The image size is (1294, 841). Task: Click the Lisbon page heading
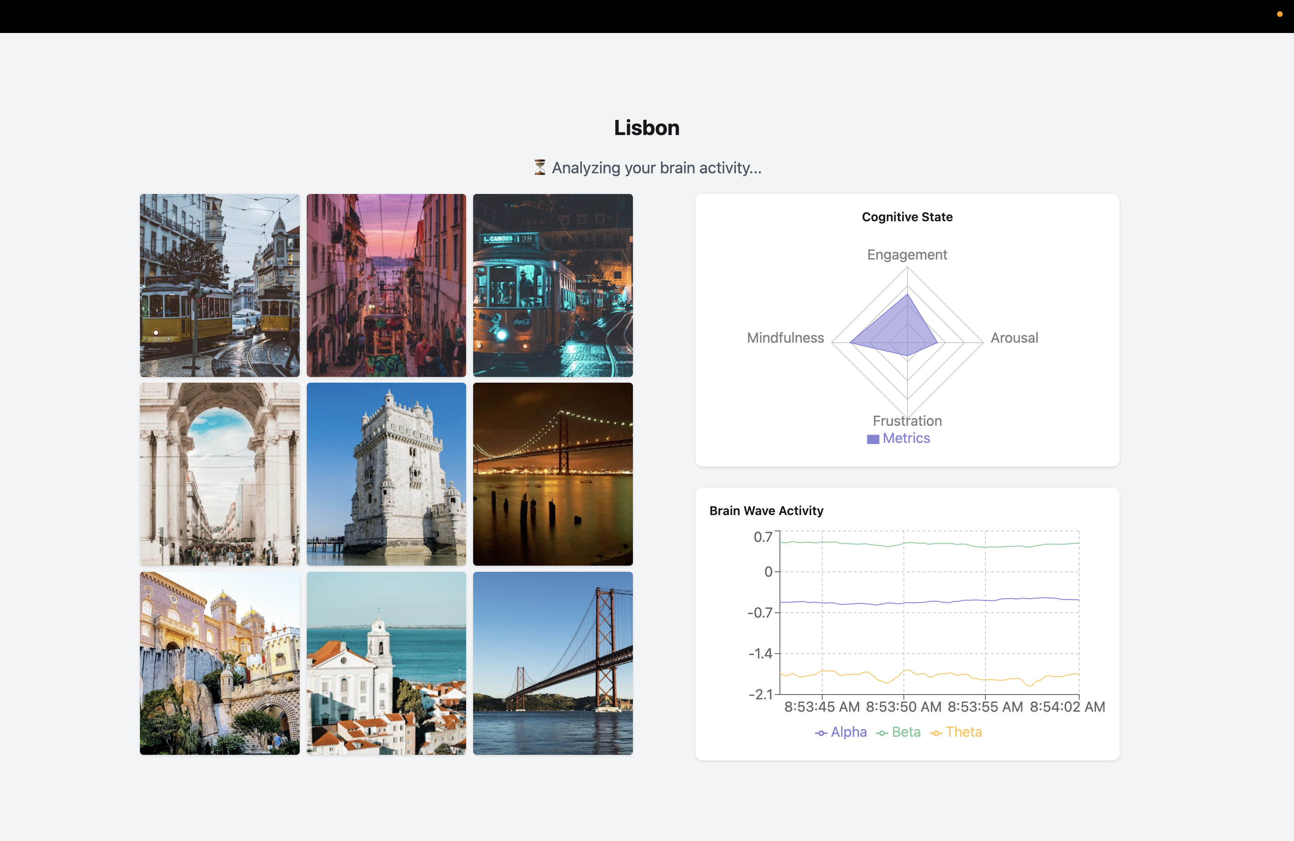647,128
